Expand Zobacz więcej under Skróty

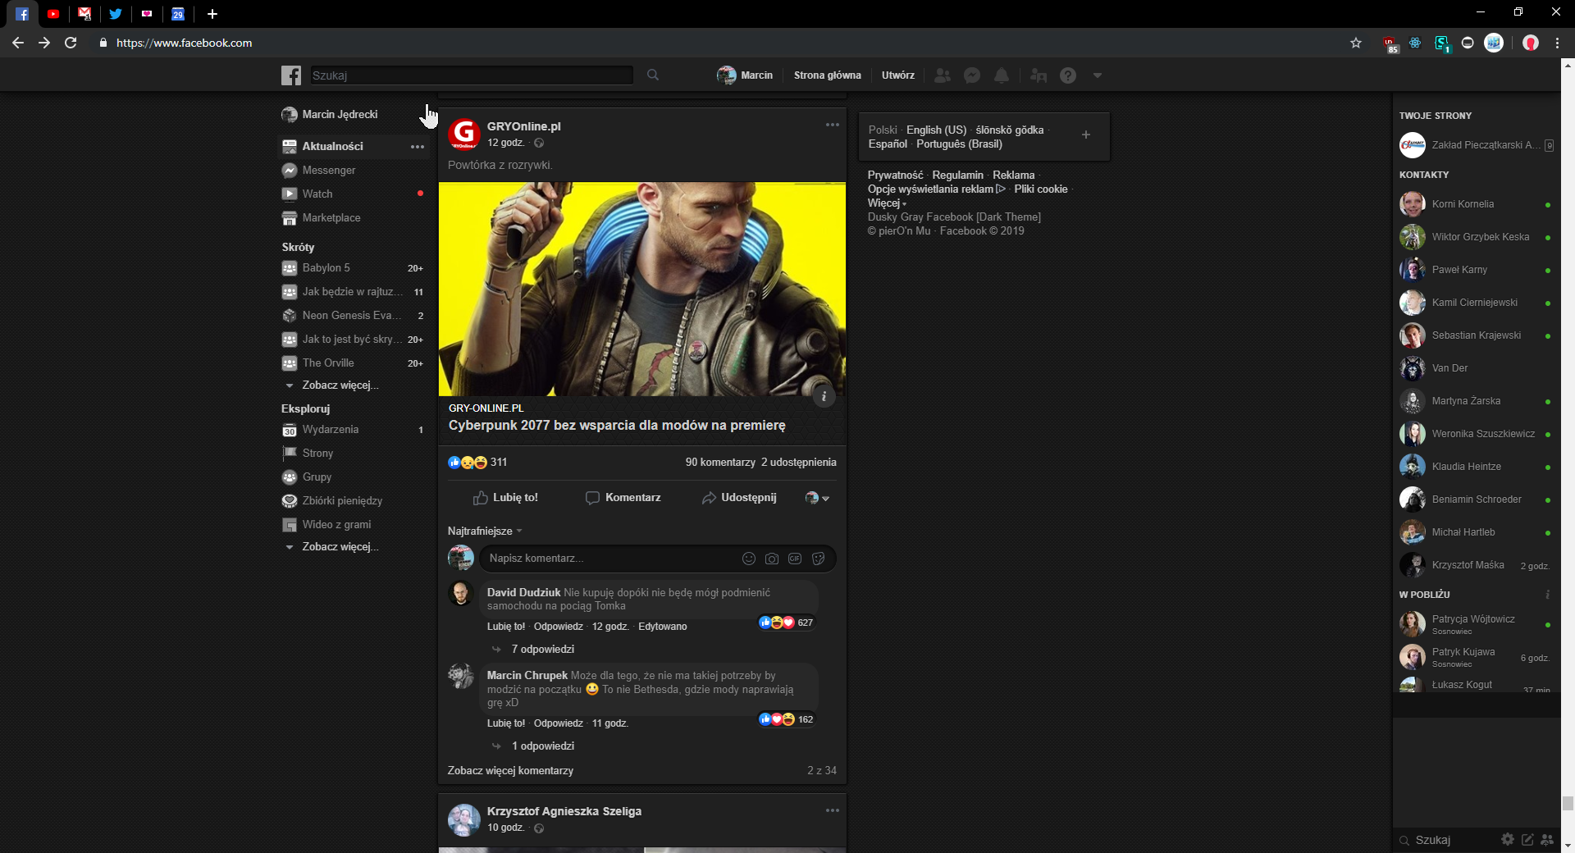tap(340, 385)
